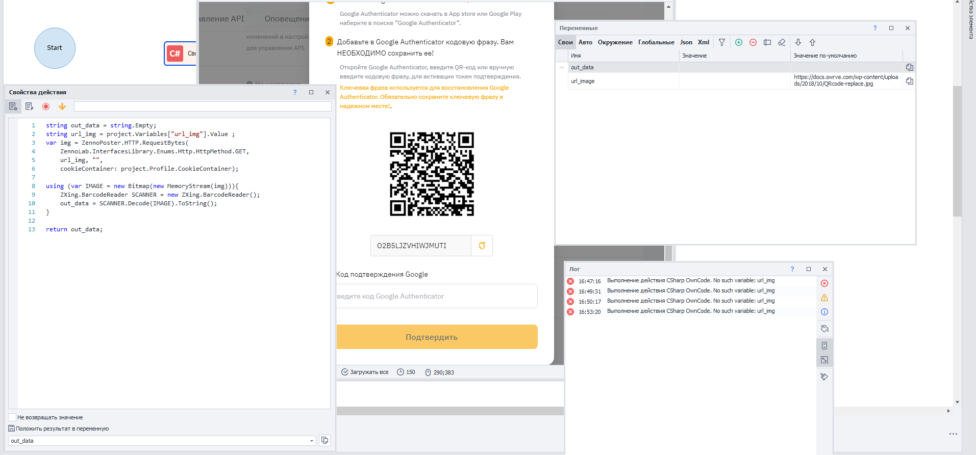Click Значение по-умолчанию column header
Screen dimensions: 976x455
click(x=846, y=56)
